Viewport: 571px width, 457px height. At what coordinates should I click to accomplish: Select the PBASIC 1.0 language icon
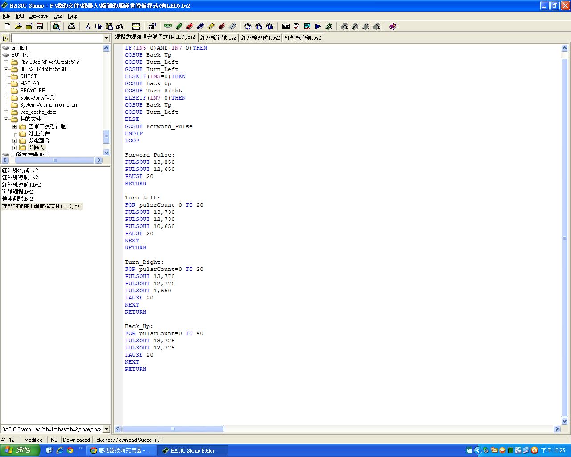point(248,27)
